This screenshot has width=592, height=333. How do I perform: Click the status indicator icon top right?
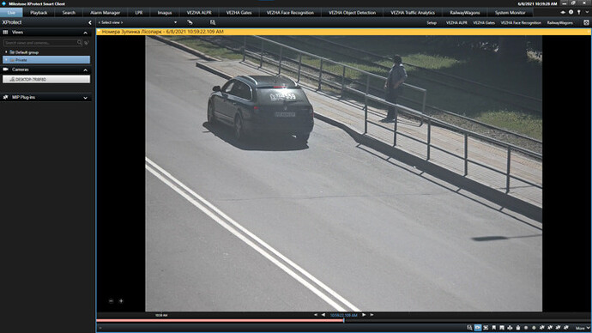563,13
